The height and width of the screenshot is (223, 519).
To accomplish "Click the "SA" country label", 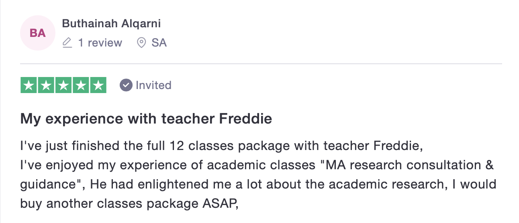I will [x=159, y=43].
